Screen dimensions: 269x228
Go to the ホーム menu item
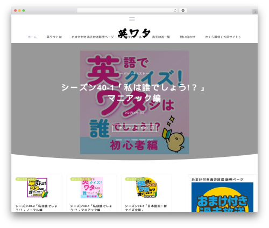tap(32, 37)
